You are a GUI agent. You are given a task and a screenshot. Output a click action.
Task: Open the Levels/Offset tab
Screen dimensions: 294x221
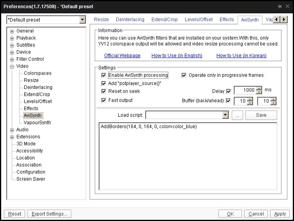(x=198, y=20)
